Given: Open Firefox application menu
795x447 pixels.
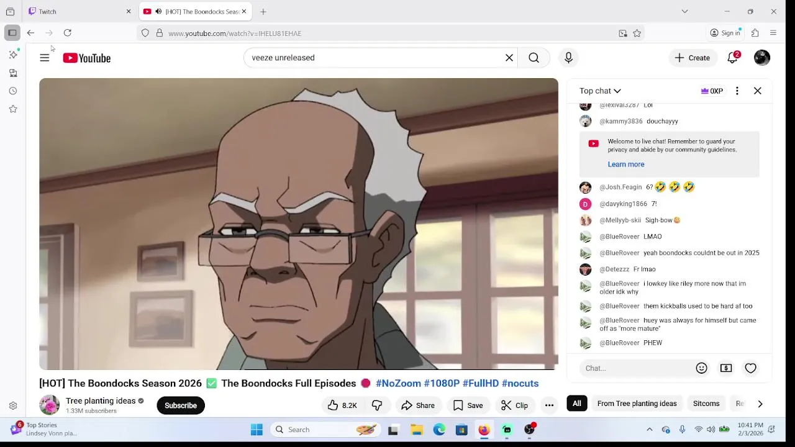Looking at the screenshot, I should (773, 33).
